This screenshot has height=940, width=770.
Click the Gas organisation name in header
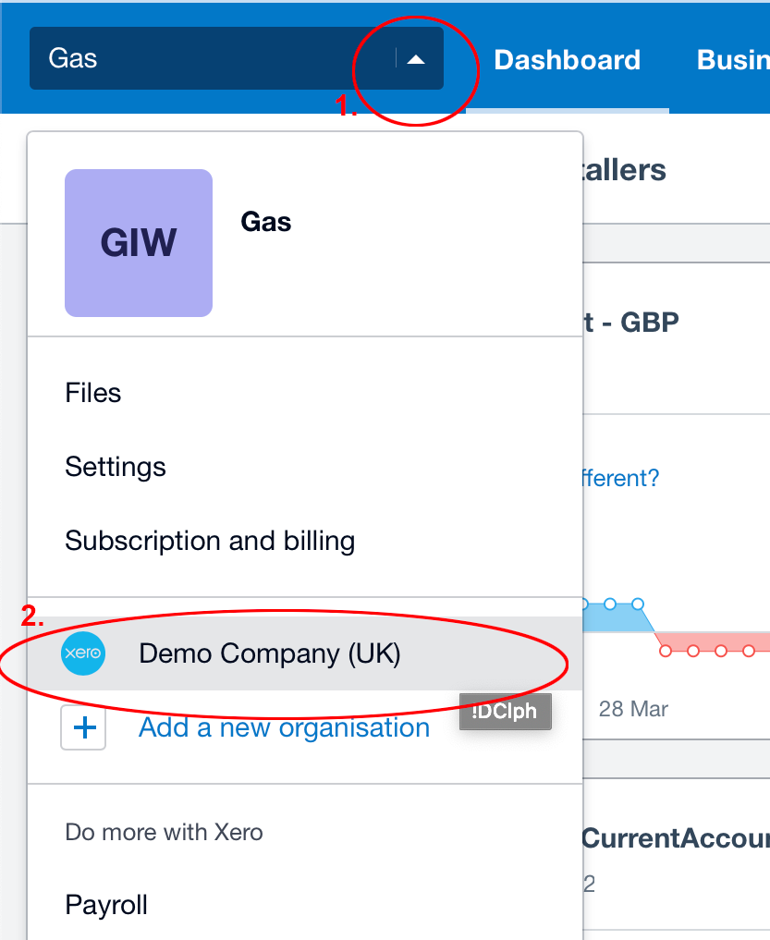pos(73,59)
